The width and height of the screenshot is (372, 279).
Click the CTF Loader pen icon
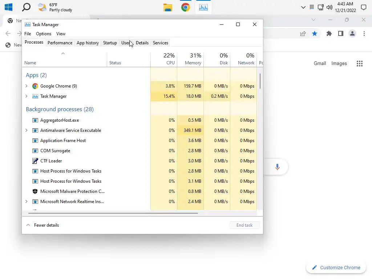pos(35,161)
